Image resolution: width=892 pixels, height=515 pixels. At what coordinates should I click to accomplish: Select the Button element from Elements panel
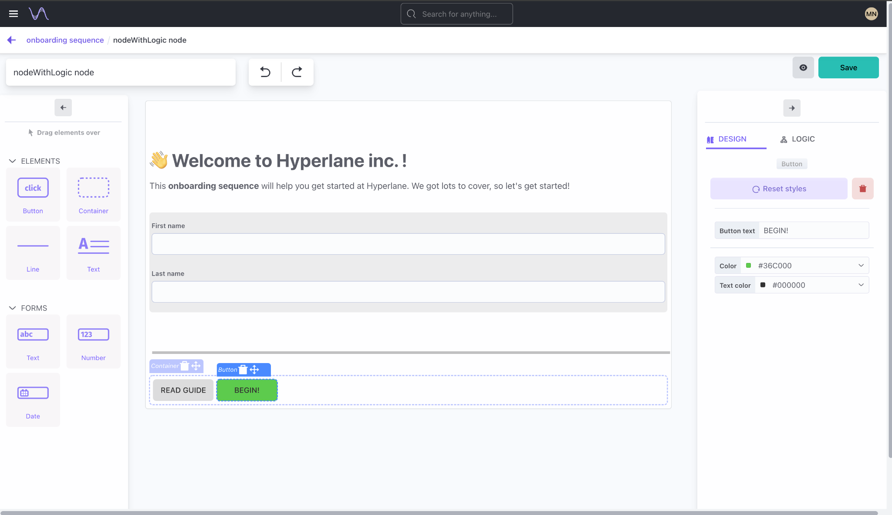[33, 195]
